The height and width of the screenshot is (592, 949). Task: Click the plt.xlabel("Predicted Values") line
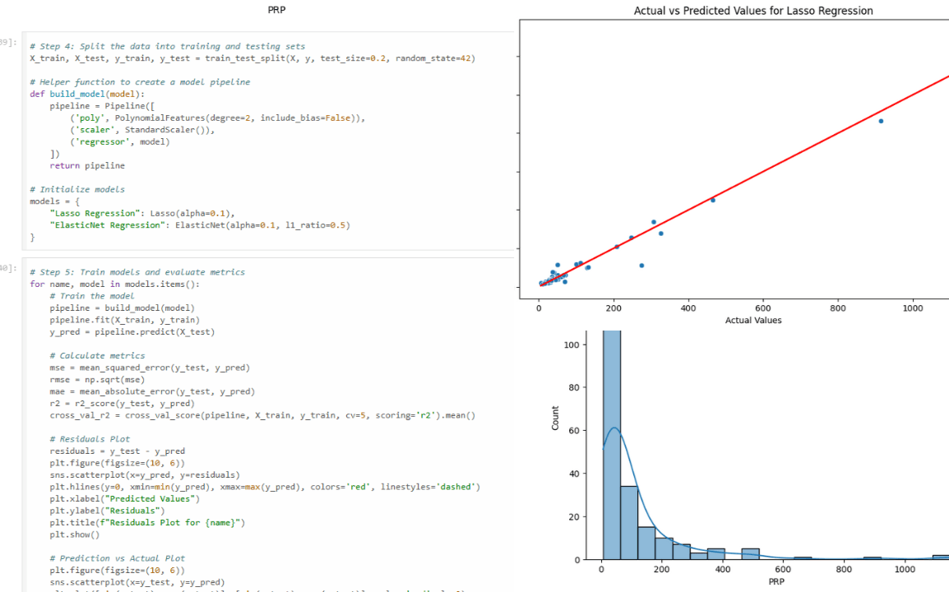coord(125,499)
